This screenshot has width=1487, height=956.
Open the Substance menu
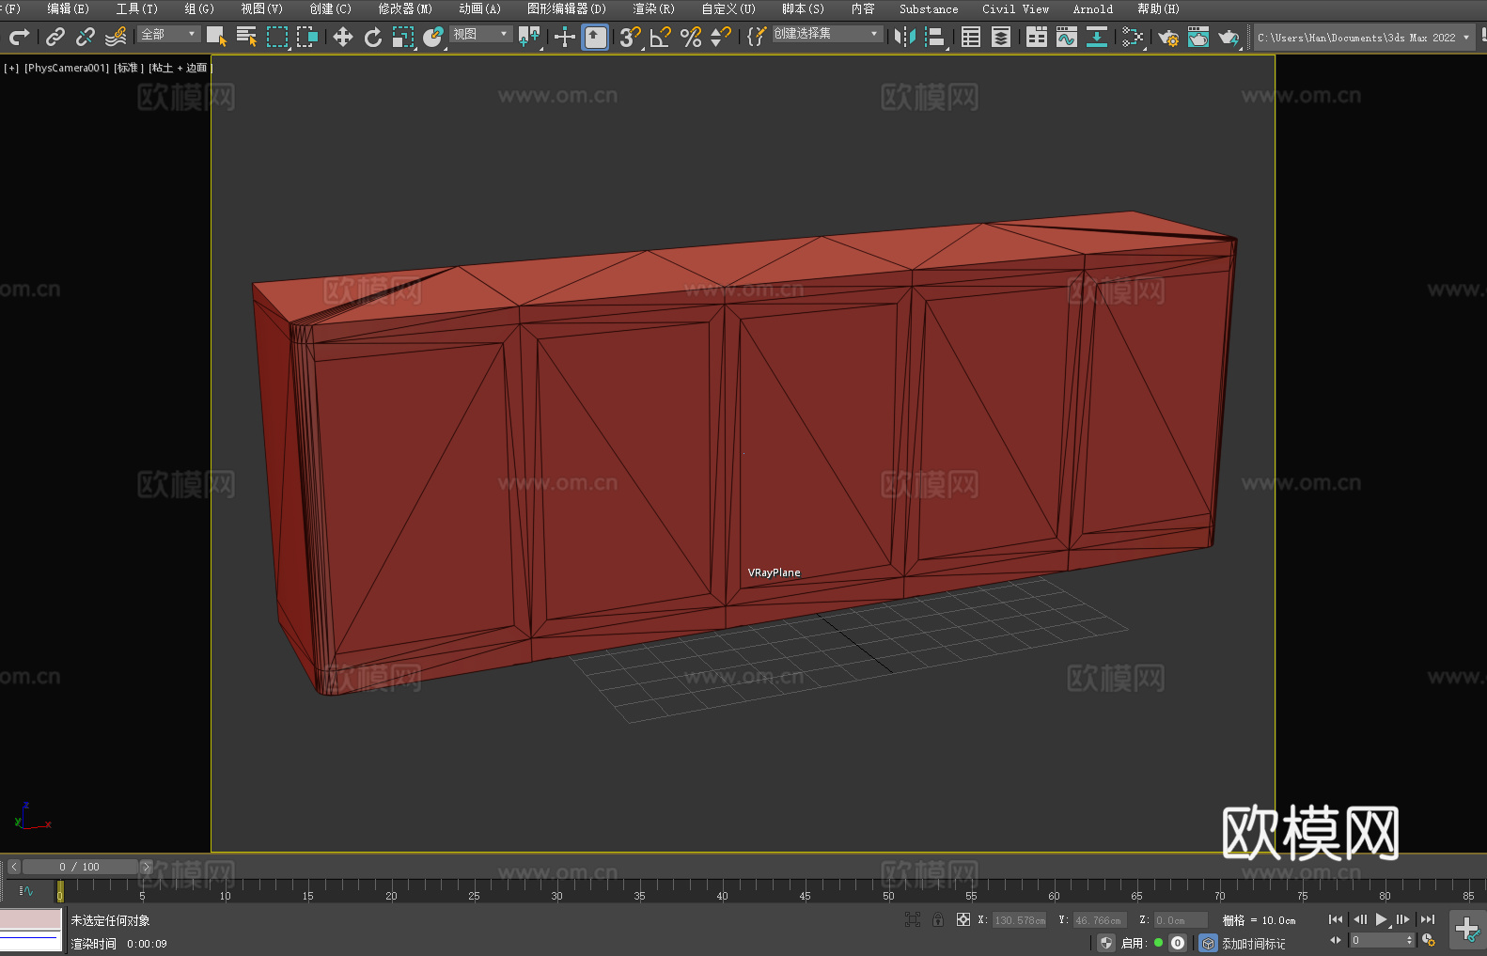[929, 8]
